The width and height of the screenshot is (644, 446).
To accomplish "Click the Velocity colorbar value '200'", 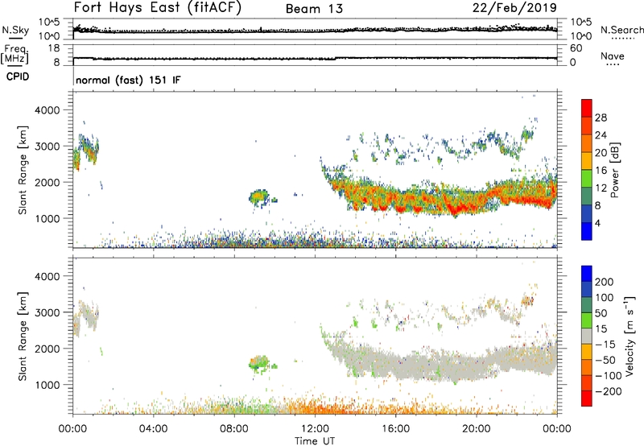I will point(605,282).
